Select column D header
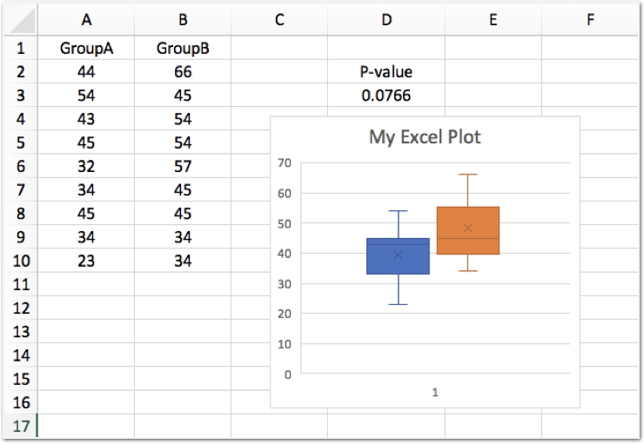Screen dimensions: 644x444 [386, 20]
